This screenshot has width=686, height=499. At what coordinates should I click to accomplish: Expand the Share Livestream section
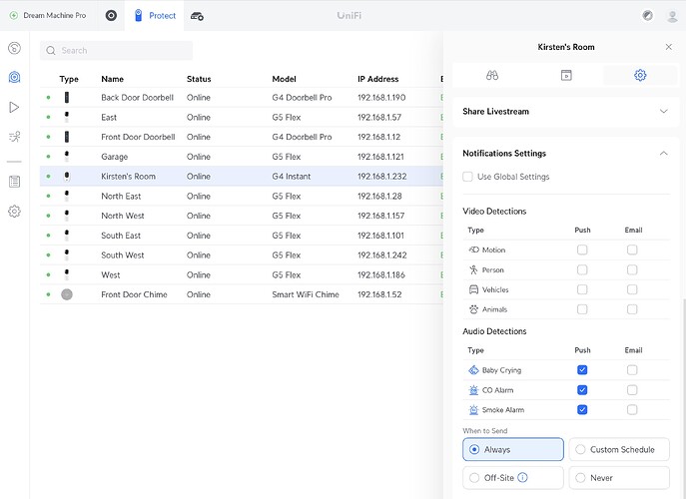pyautogui.click(x=663, y=112)
